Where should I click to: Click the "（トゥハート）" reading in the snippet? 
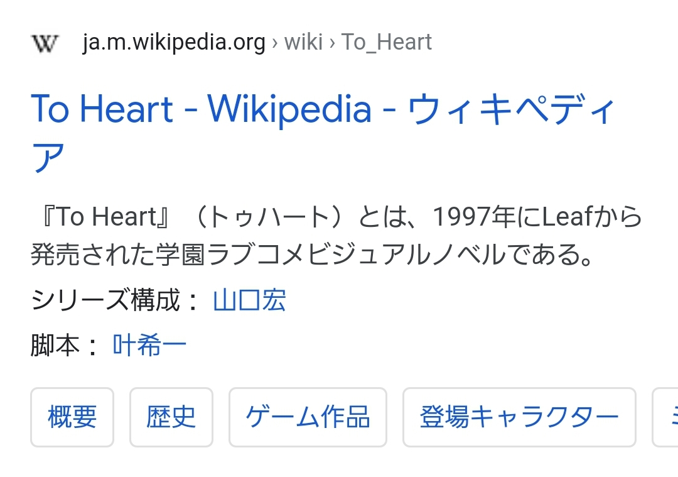coord(264,217)
